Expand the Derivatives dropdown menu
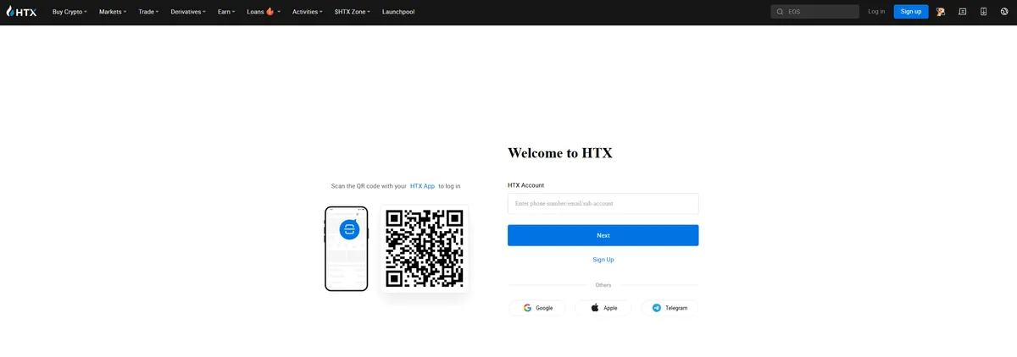 click(x=188, y=12)
